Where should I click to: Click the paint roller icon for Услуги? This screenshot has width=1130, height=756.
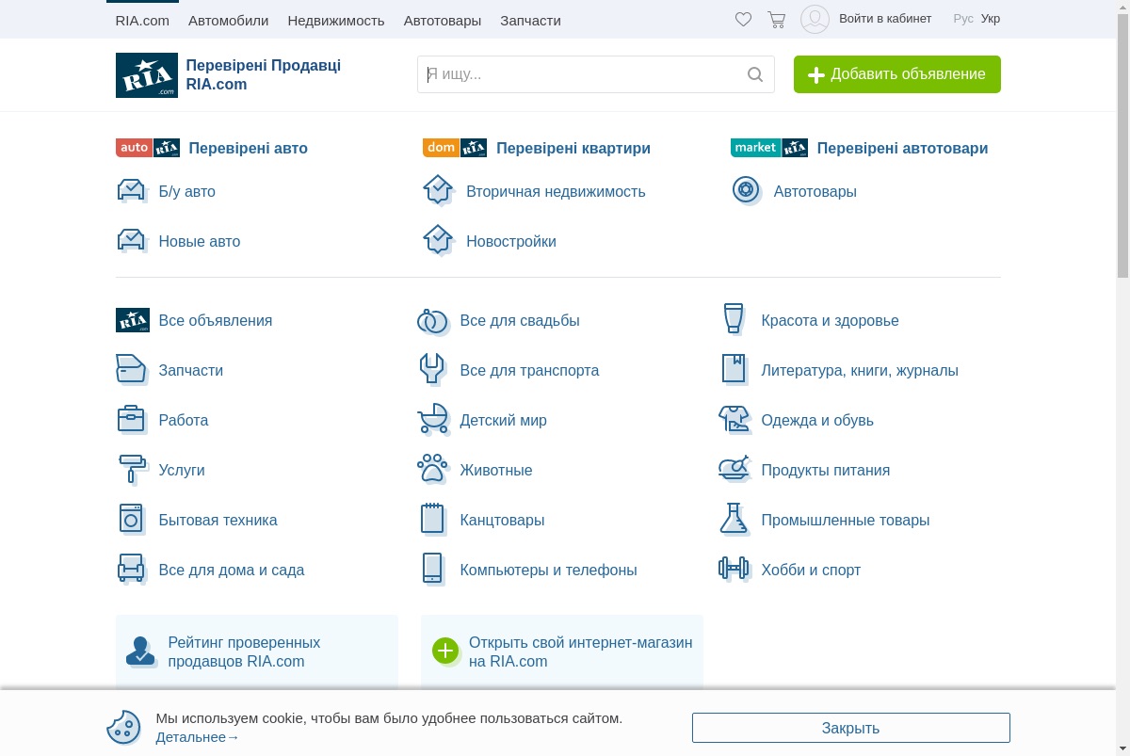point(133,469)
